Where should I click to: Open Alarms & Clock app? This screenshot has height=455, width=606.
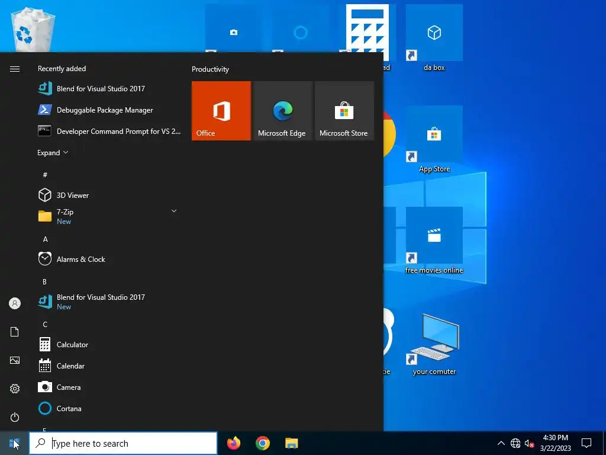(109, 259)
